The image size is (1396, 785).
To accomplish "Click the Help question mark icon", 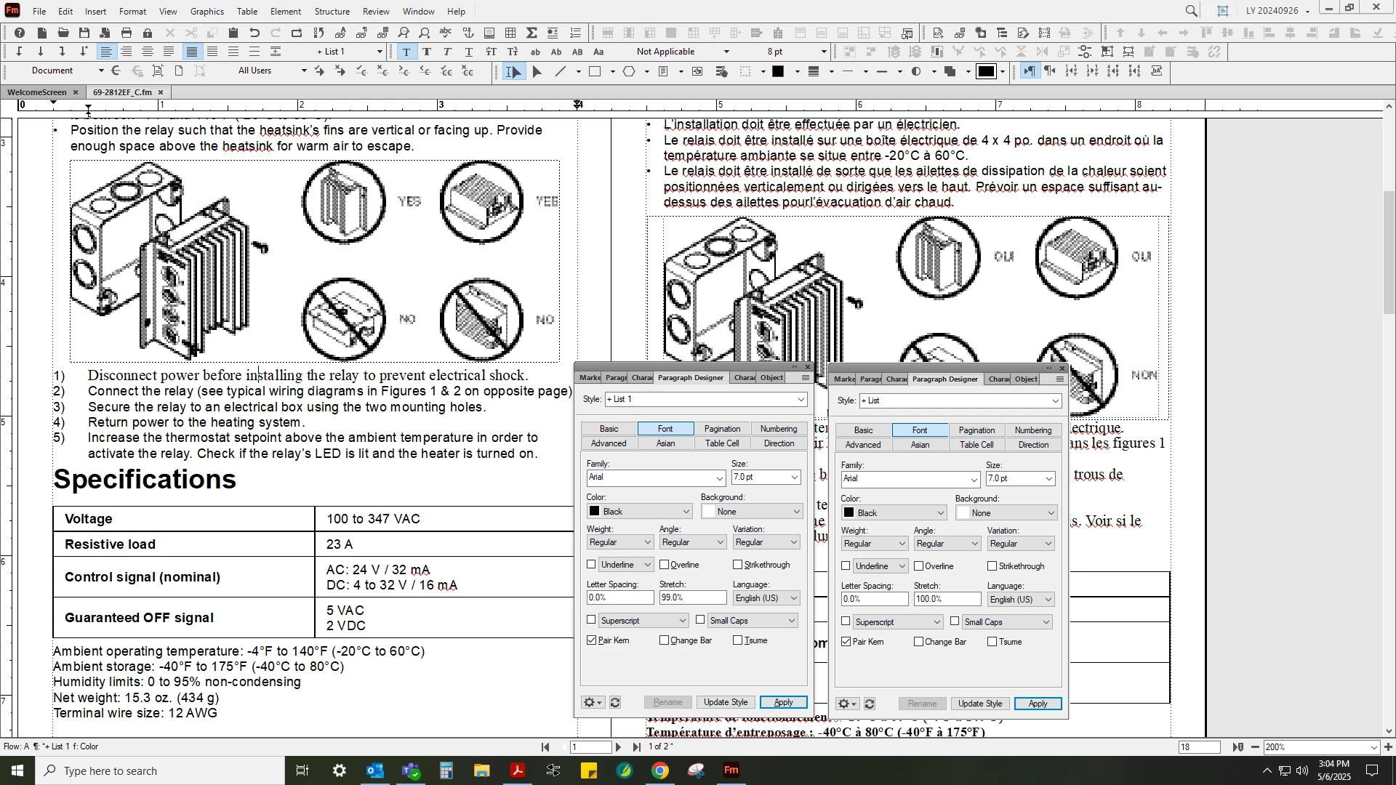I will (20, 33).
